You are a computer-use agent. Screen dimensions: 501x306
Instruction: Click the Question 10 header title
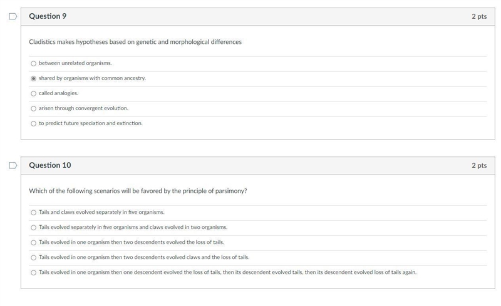tap(50, 165)
